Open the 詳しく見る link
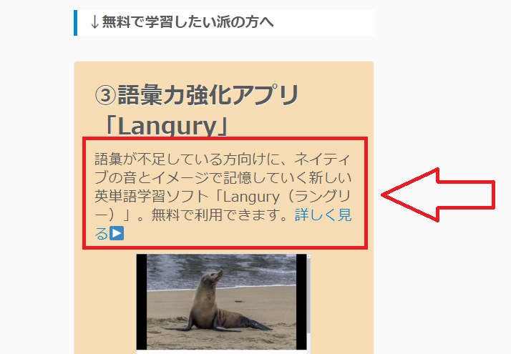The image size is (511, 354). [x=323, y=215]
